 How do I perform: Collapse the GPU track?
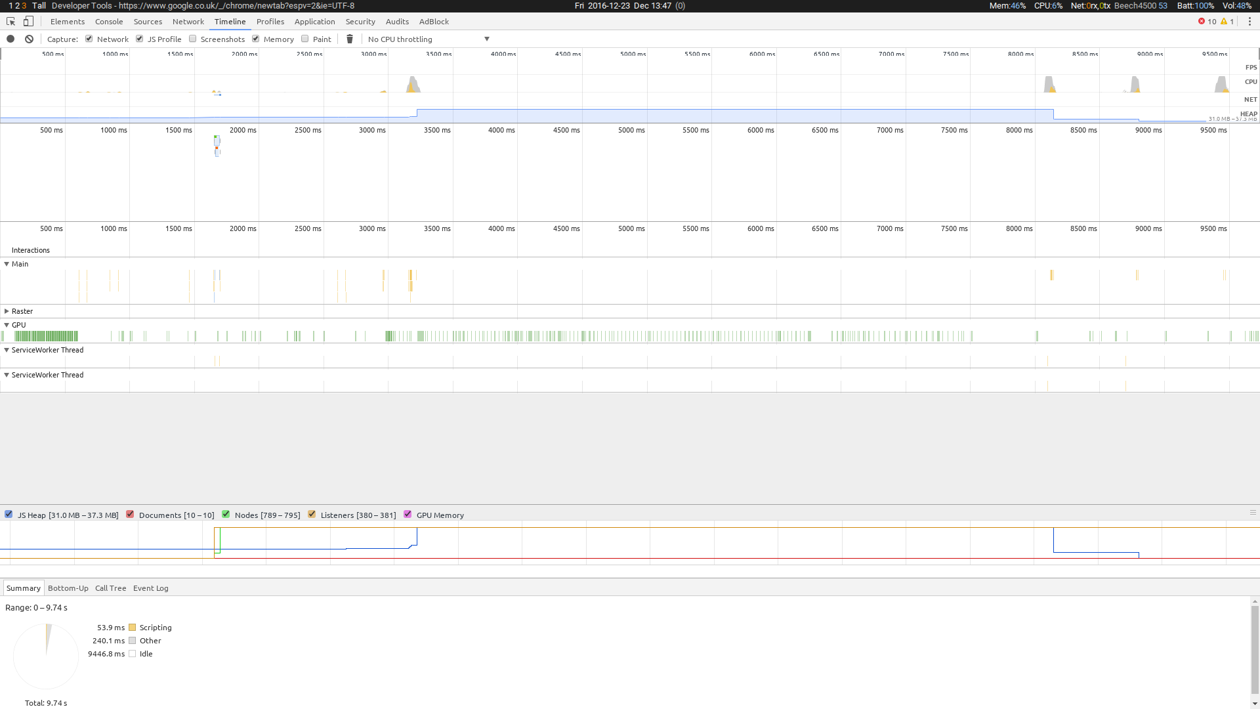pos(7,325)
